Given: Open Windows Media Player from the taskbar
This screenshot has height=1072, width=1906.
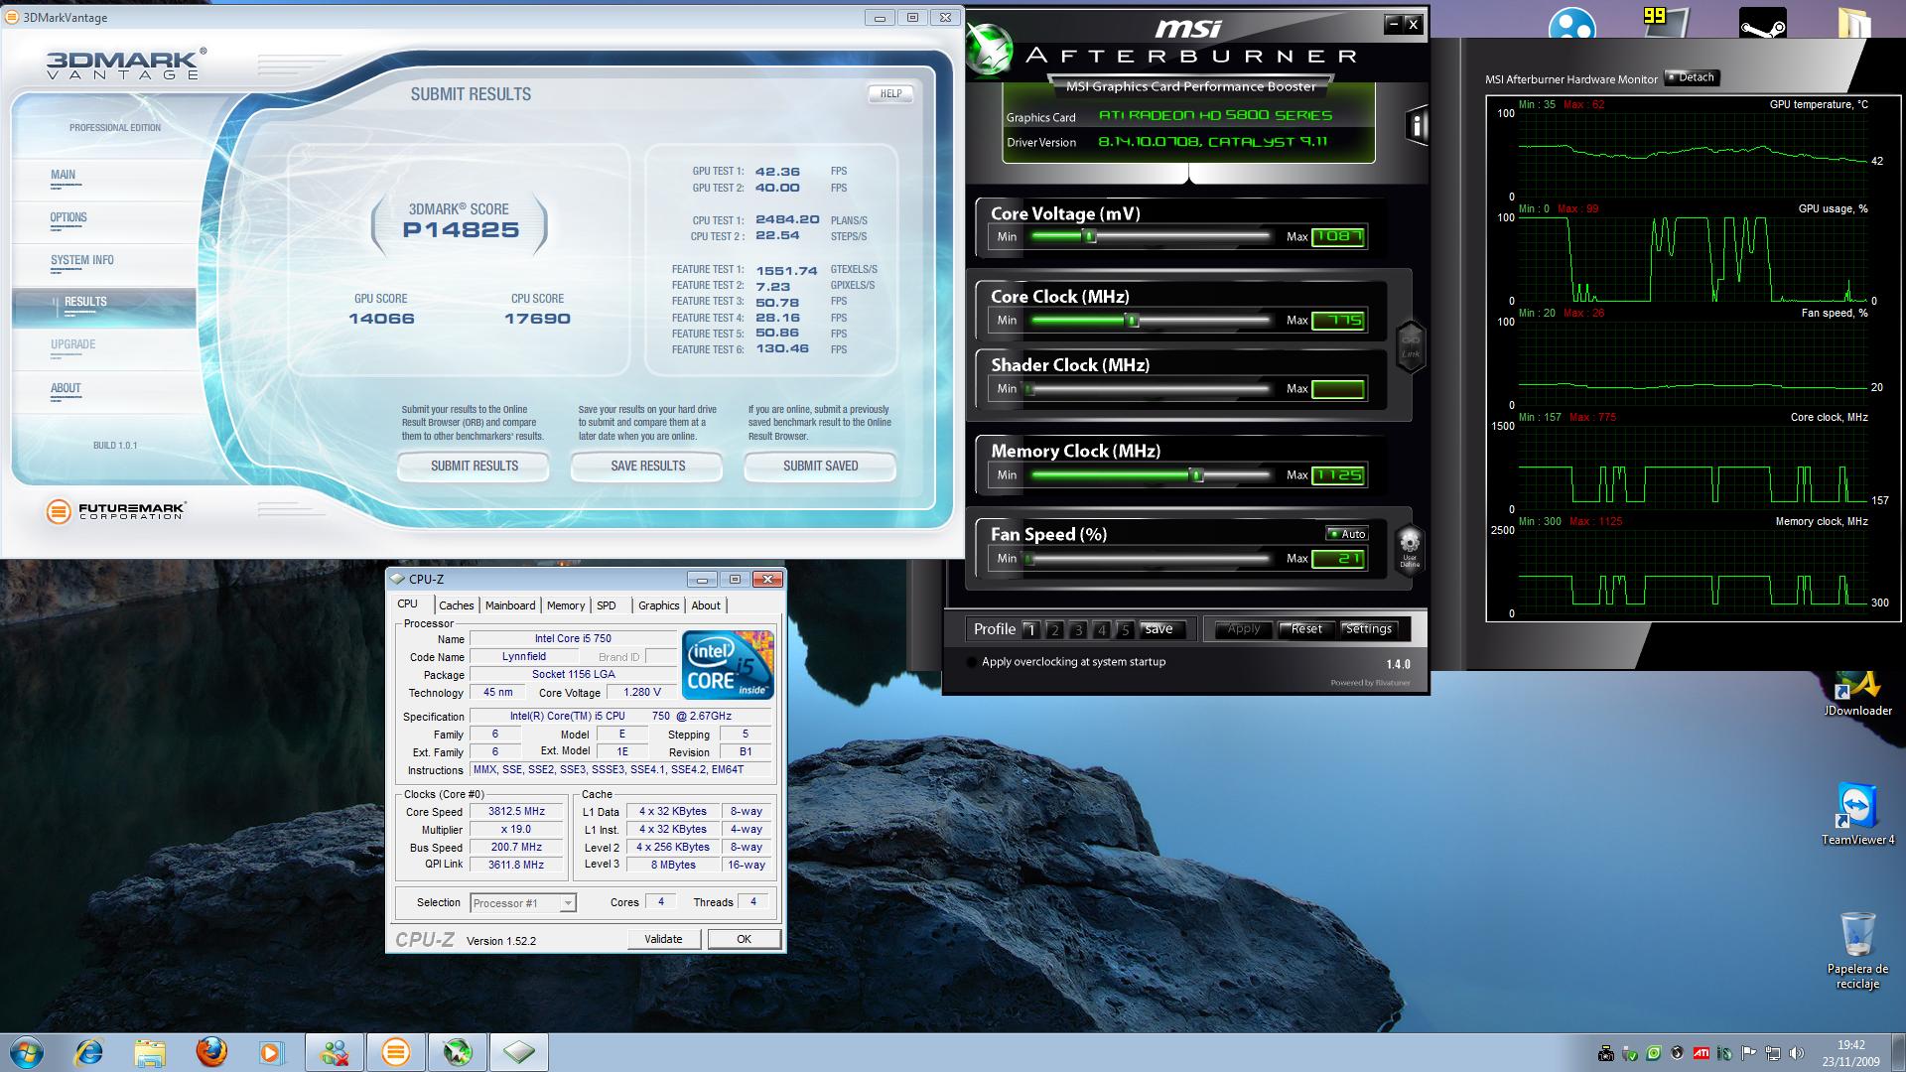Looking at the screenshot, I should pos(271,1051).
